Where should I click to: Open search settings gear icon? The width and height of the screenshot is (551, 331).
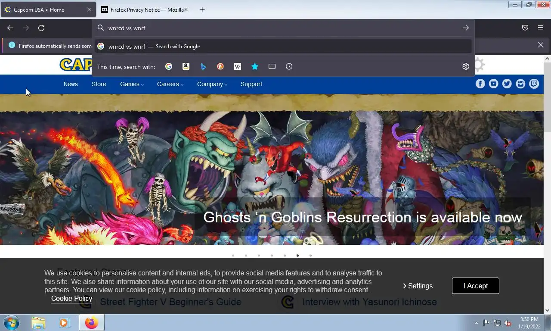pyautogui.click(x=465, y=66)
